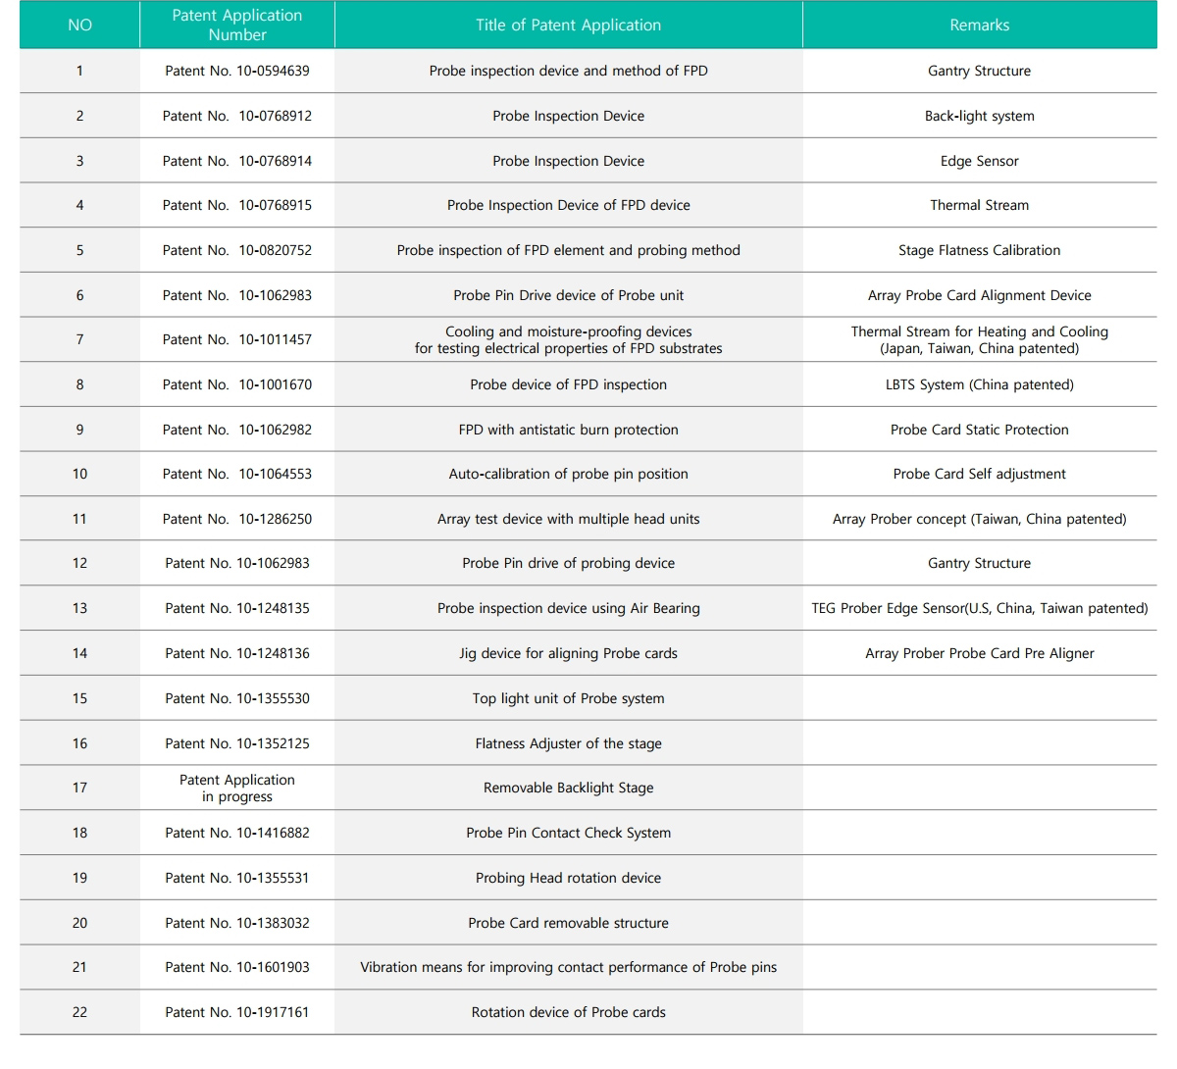
Task: Click 'Edge Sensor' remark
Action: click(979, 161)
